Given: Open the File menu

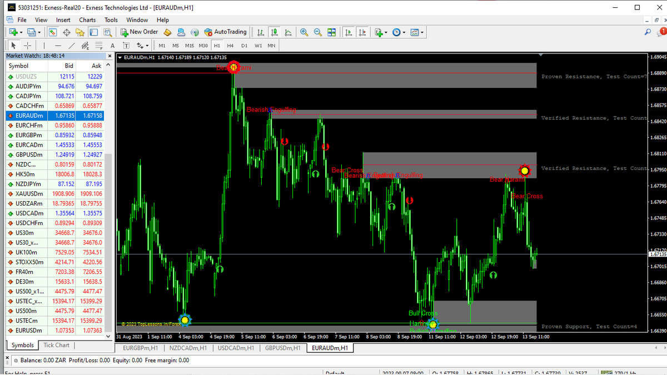Looking at the screenshot, I should point(22,19).
